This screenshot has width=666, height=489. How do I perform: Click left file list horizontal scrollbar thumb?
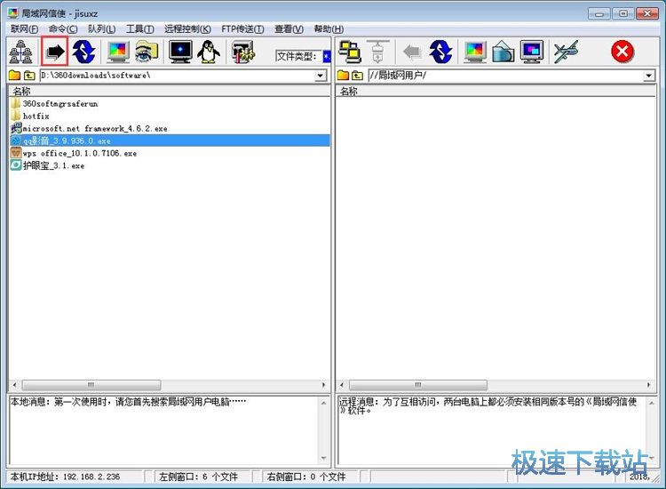click(91, 385)
